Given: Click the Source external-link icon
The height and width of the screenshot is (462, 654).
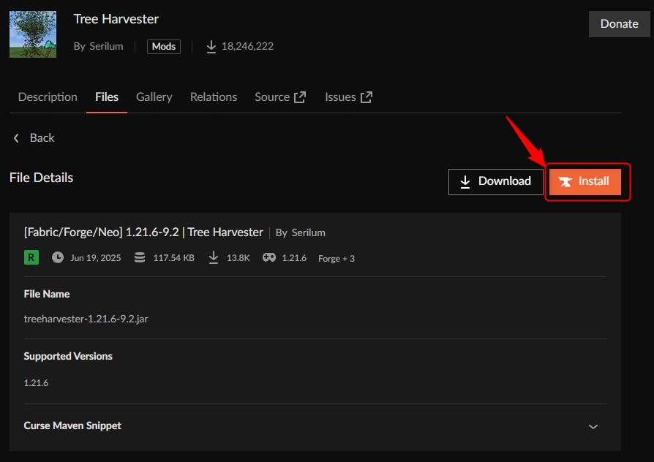Looking at the screenshot, I should coord(300,97).
